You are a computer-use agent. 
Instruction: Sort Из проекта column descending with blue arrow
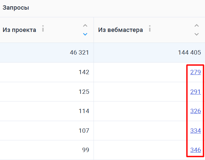coord(85,34)
